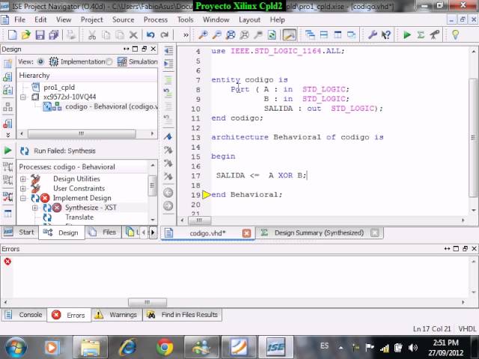Screen dimensions: 479x359
Task: Click the Cut scissors icon
Action: click(x=92, y=35)
